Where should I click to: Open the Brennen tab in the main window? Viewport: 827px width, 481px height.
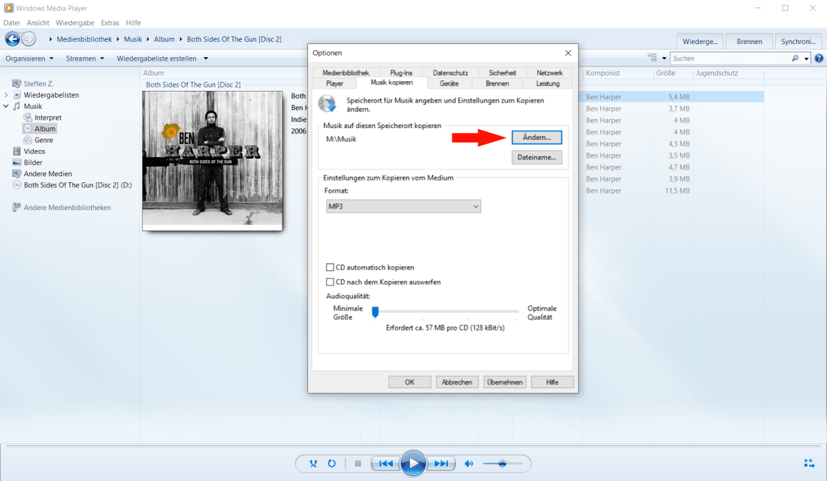749,41
